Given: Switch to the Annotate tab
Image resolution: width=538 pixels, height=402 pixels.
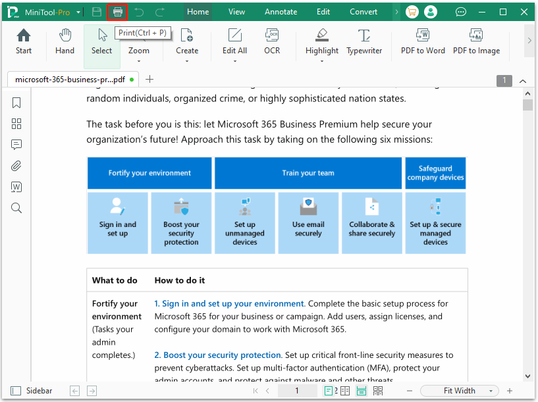Looking at the screenshot, I should click(281, 12).
